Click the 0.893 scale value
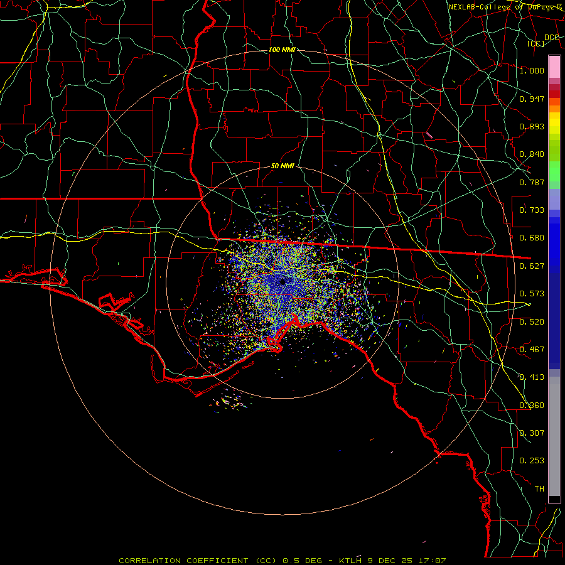This screenshot has height=565, width=565. pyautogui.click(x=532, y=126)
